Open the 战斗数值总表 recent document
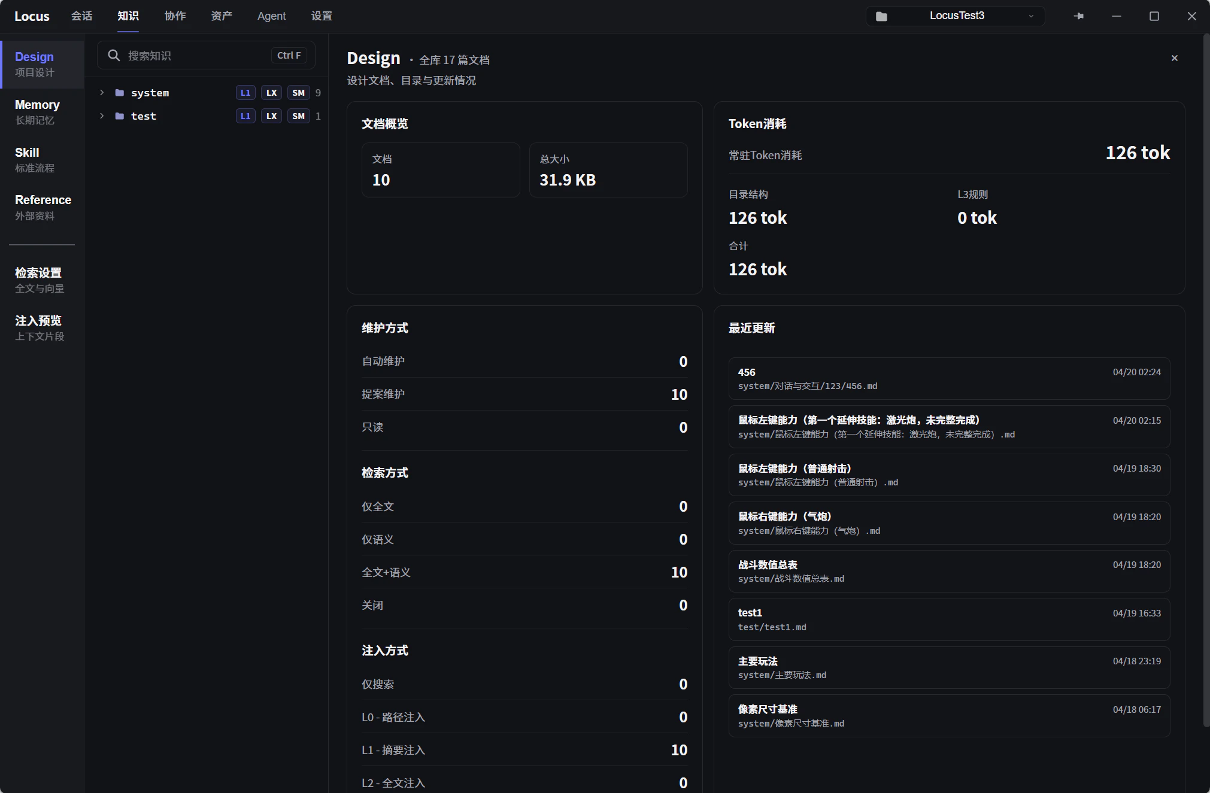Screen dimensions: 1210x793 pos(948,571)
